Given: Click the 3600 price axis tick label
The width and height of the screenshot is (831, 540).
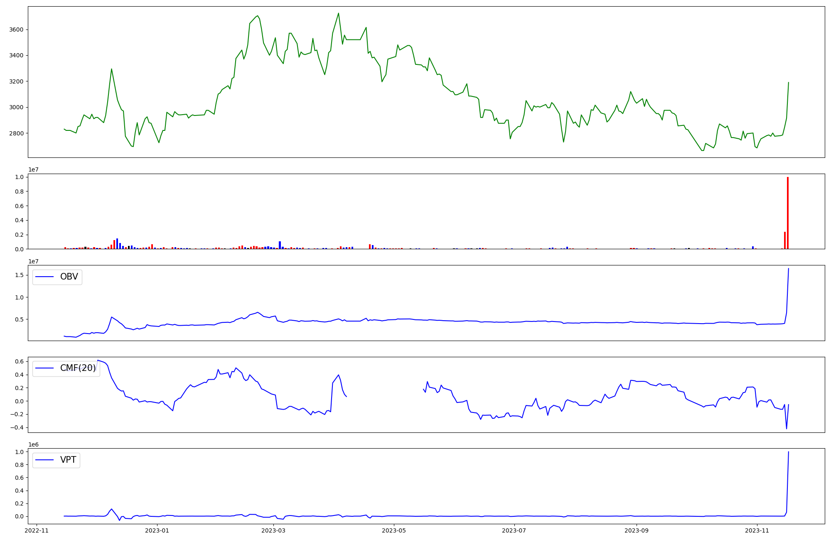Looking at the screenshot, I should 17,30.
